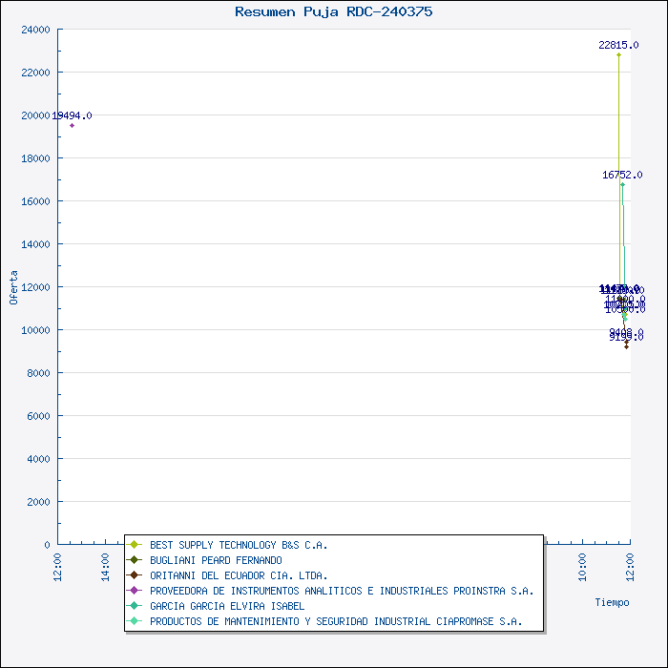Select the PRODUCTOS DE MANTENIMIENTO legend text

(x=336, y=621)
